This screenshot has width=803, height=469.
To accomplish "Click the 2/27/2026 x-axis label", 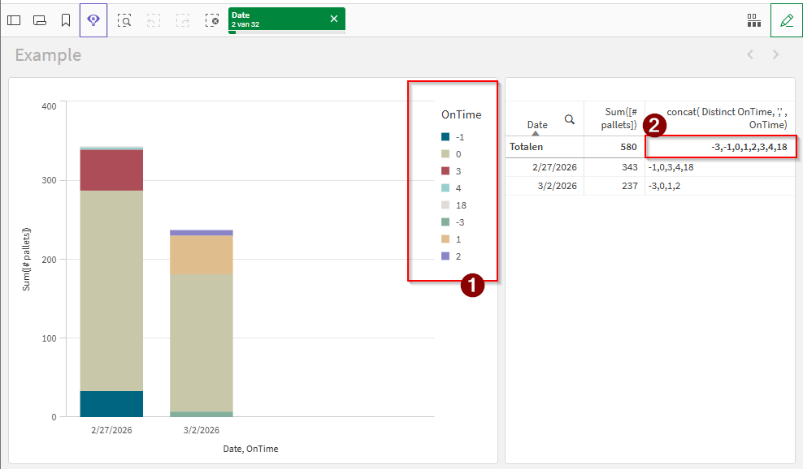I will click(111, 430).
